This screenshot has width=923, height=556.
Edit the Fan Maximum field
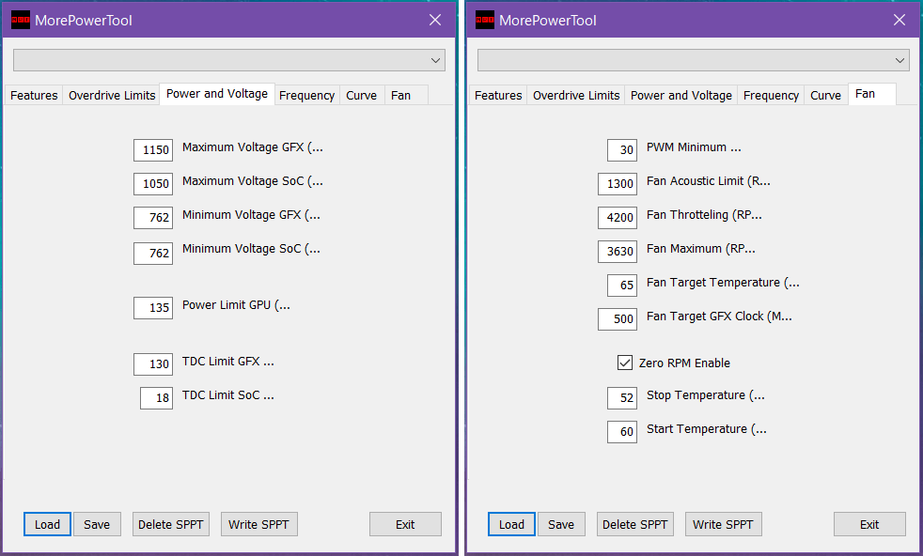pyautogui.click(x=618, y=252)
